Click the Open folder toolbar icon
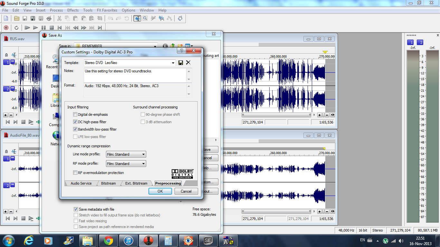440x247 pixels. (17, 18)
